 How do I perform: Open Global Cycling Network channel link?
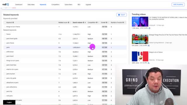156,43
